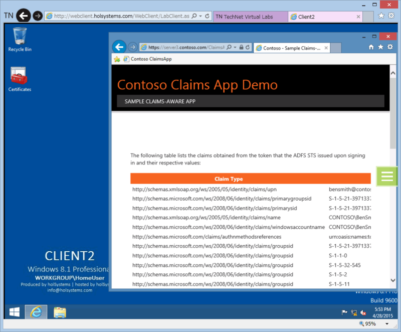Click the S-1-5-32-545 value

click(344, 265)
